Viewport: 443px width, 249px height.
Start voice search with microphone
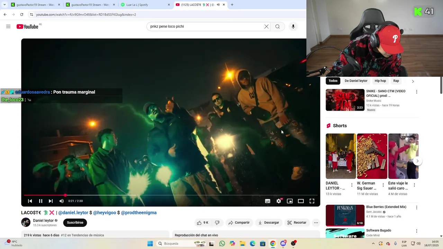pyautogui.click(x=293, y=27)
